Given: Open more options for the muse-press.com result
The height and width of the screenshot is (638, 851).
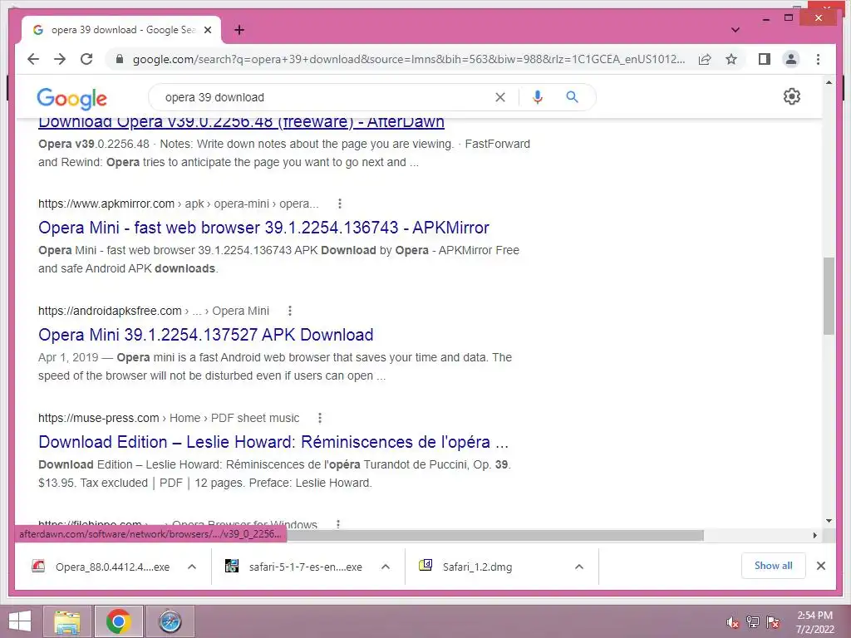Looking at the screenshot, I should point(320,418).
